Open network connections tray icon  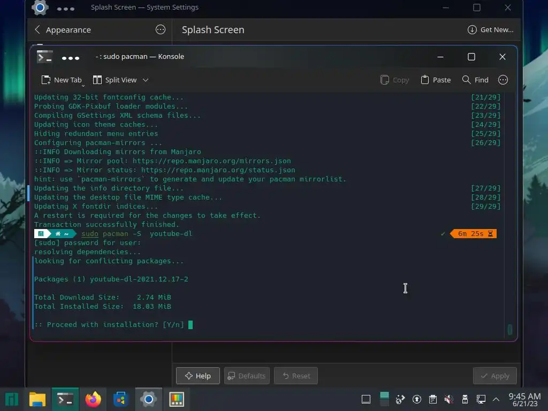coord(481,399)
